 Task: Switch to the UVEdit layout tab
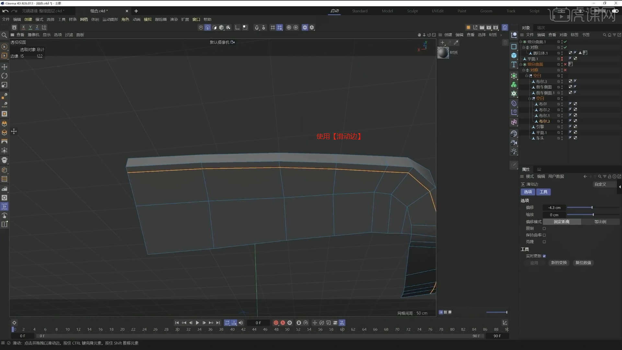pos(438,11)
